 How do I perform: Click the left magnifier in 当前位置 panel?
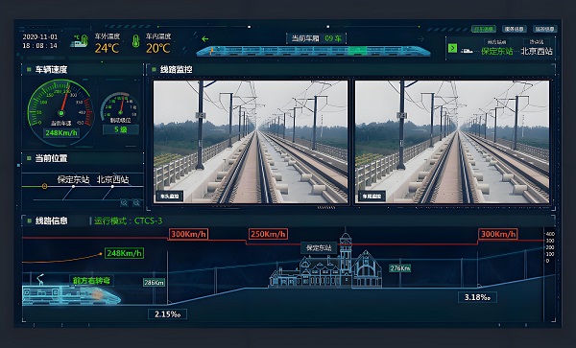point(124,202)
